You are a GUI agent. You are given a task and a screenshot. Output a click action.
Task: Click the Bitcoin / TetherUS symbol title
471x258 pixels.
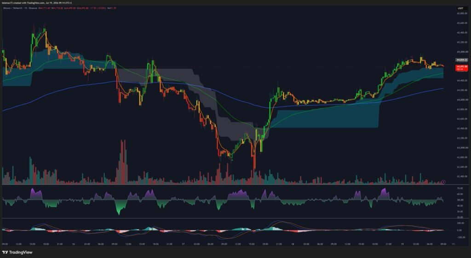pyautogui.click(x=12, y=8)
